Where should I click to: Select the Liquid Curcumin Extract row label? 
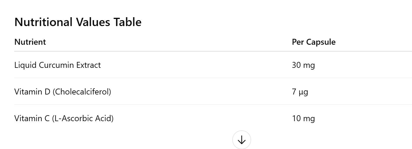(x=57, y=65)
